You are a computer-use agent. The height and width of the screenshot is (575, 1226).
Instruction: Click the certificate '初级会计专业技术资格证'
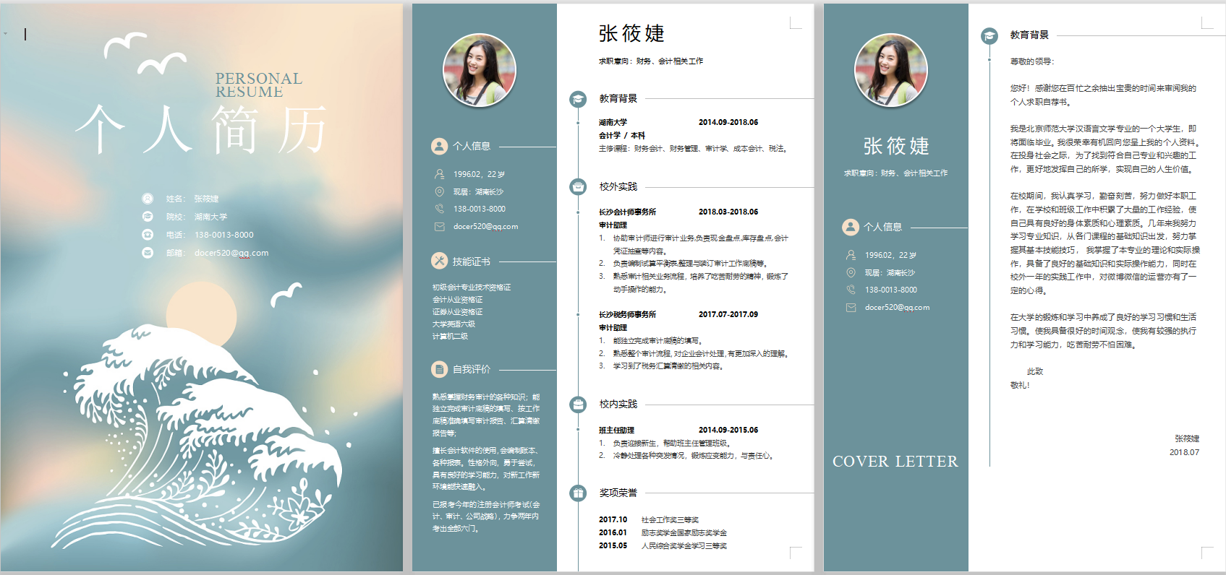[x=472, y=287]
